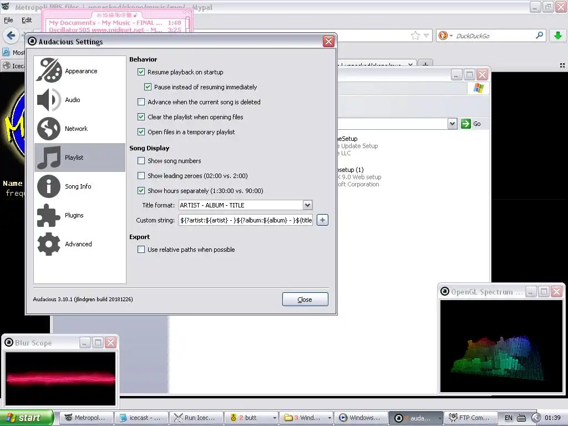The height and width of the screenshot is (426, 568).
Task: Open the Audio settings category
Action: (x=80, y=100)
